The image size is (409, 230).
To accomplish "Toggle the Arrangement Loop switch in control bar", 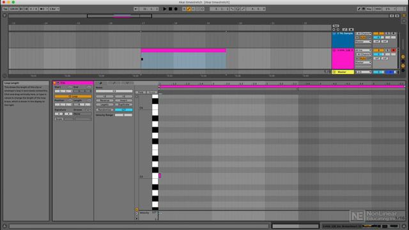I will [x=238, y=9].
